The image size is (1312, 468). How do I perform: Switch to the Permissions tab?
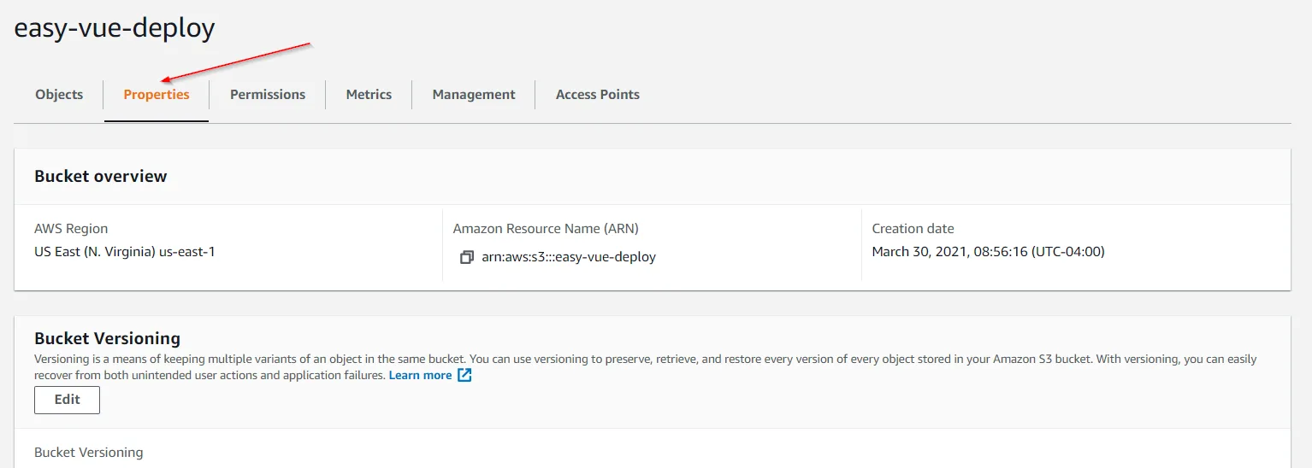[x=268, y=95]
